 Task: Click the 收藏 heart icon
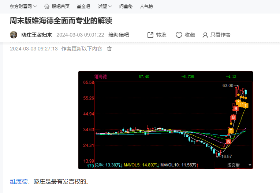point(179,35)
